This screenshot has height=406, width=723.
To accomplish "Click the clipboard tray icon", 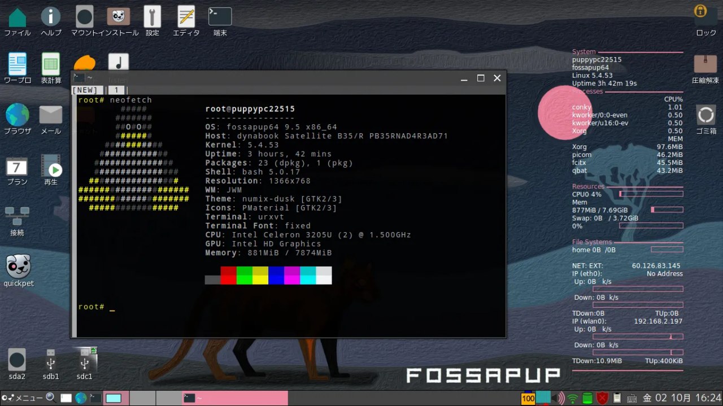I will point(617,398).
